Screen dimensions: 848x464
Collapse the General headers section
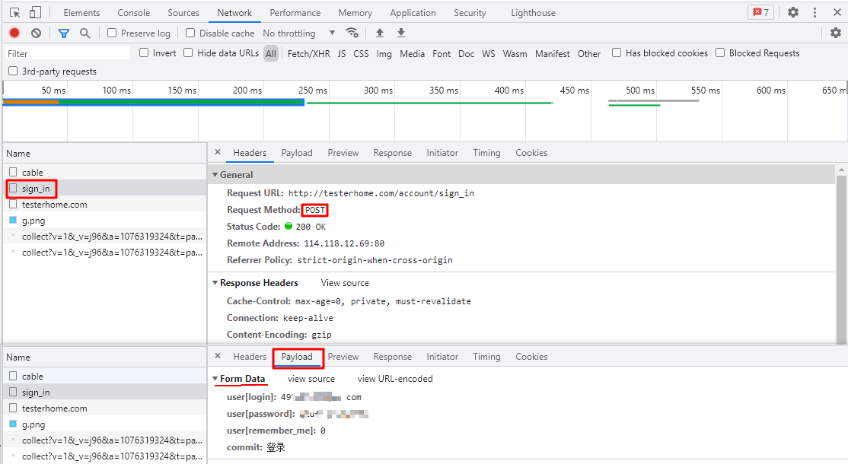pyautogui.click(x=215, y=175)
